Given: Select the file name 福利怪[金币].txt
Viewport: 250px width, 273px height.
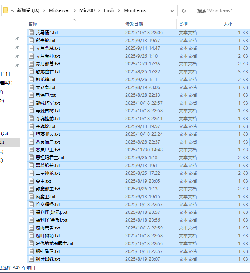Looking at the screenshot, I should 52,220.
